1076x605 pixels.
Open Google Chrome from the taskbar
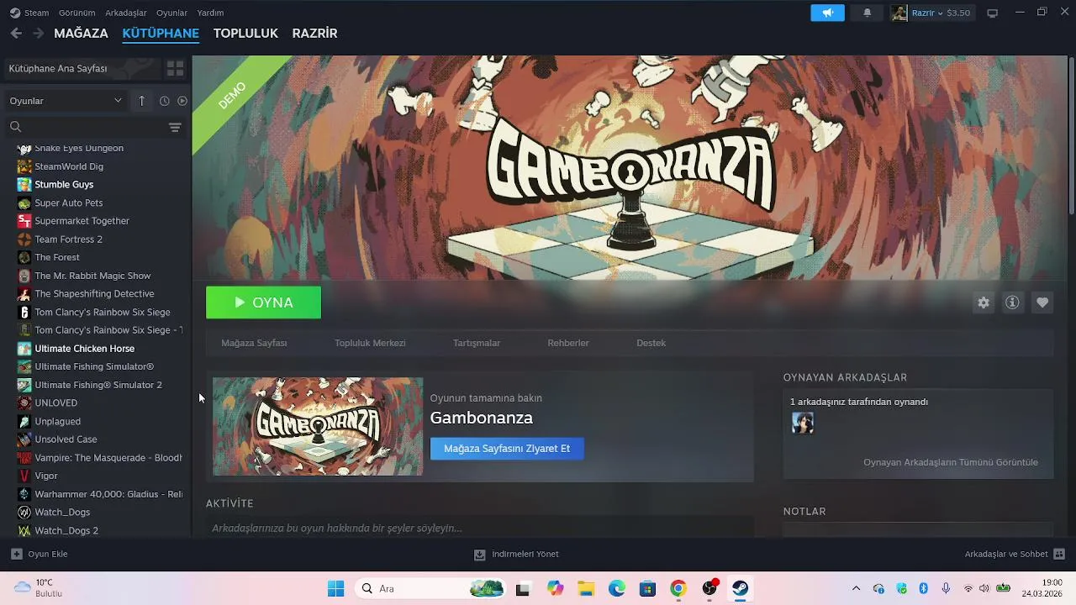pos(678,588)
